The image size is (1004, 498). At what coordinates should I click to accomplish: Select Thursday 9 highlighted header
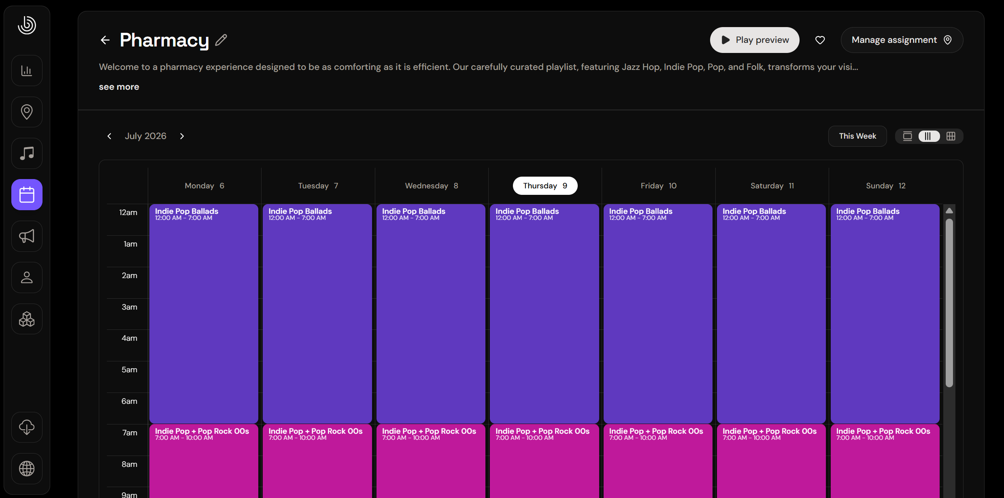(545, 186)
